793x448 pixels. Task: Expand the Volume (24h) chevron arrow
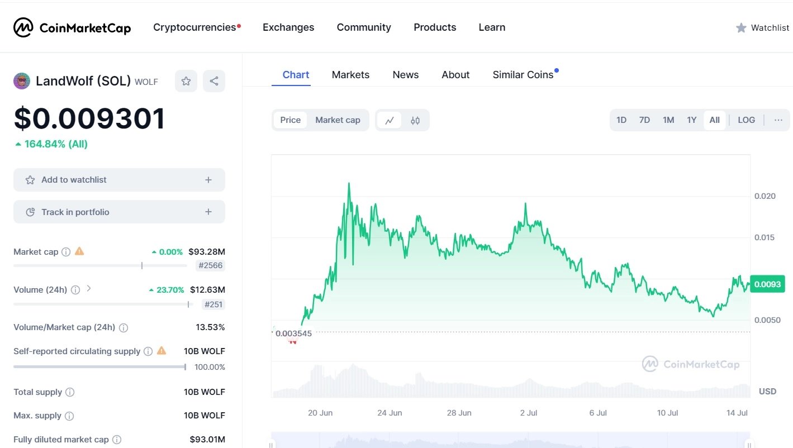click(x=89, y=289)
